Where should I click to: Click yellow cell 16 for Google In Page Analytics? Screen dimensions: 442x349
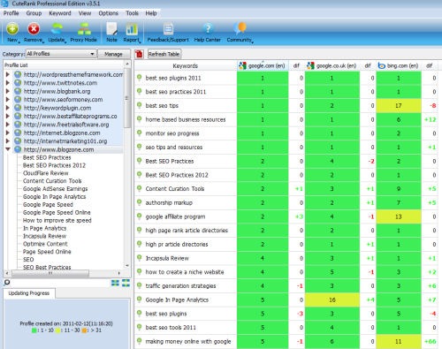click(x=332, y=300)
